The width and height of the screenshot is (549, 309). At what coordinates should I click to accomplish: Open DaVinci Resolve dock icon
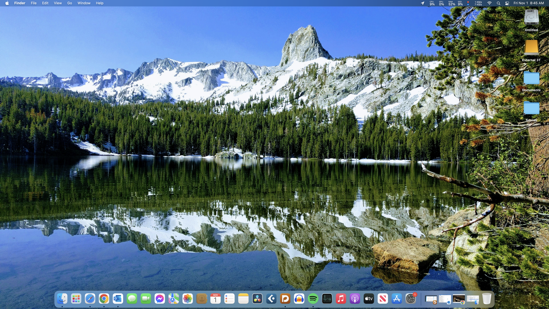tap(257, 299)
